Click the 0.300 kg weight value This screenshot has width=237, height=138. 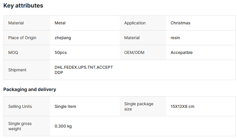pos(63,126)
